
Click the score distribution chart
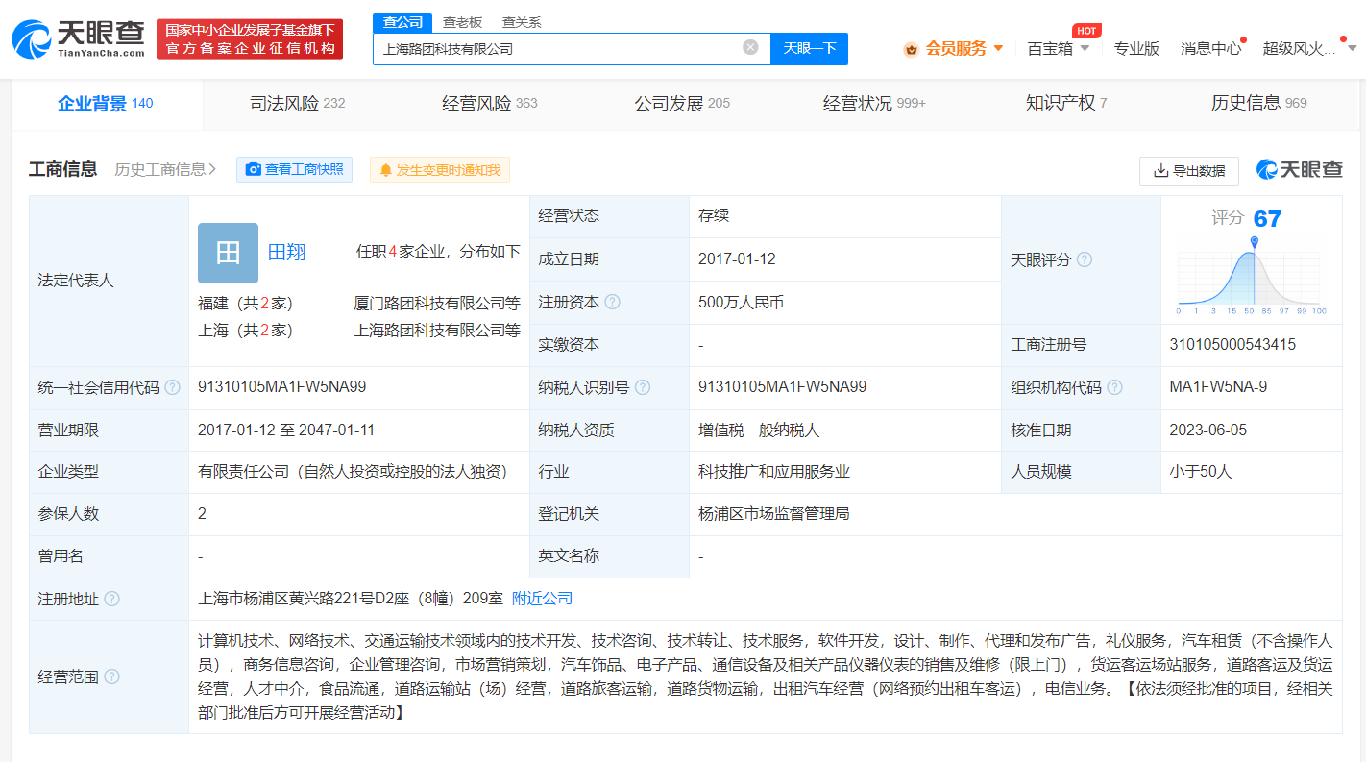tap(1252, 276)
